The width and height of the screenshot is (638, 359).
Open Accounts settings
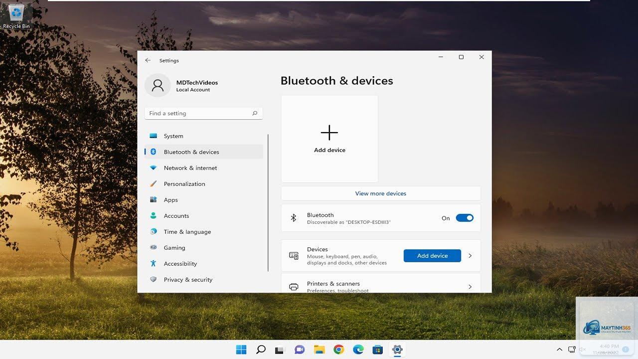(x=203, y=216)
